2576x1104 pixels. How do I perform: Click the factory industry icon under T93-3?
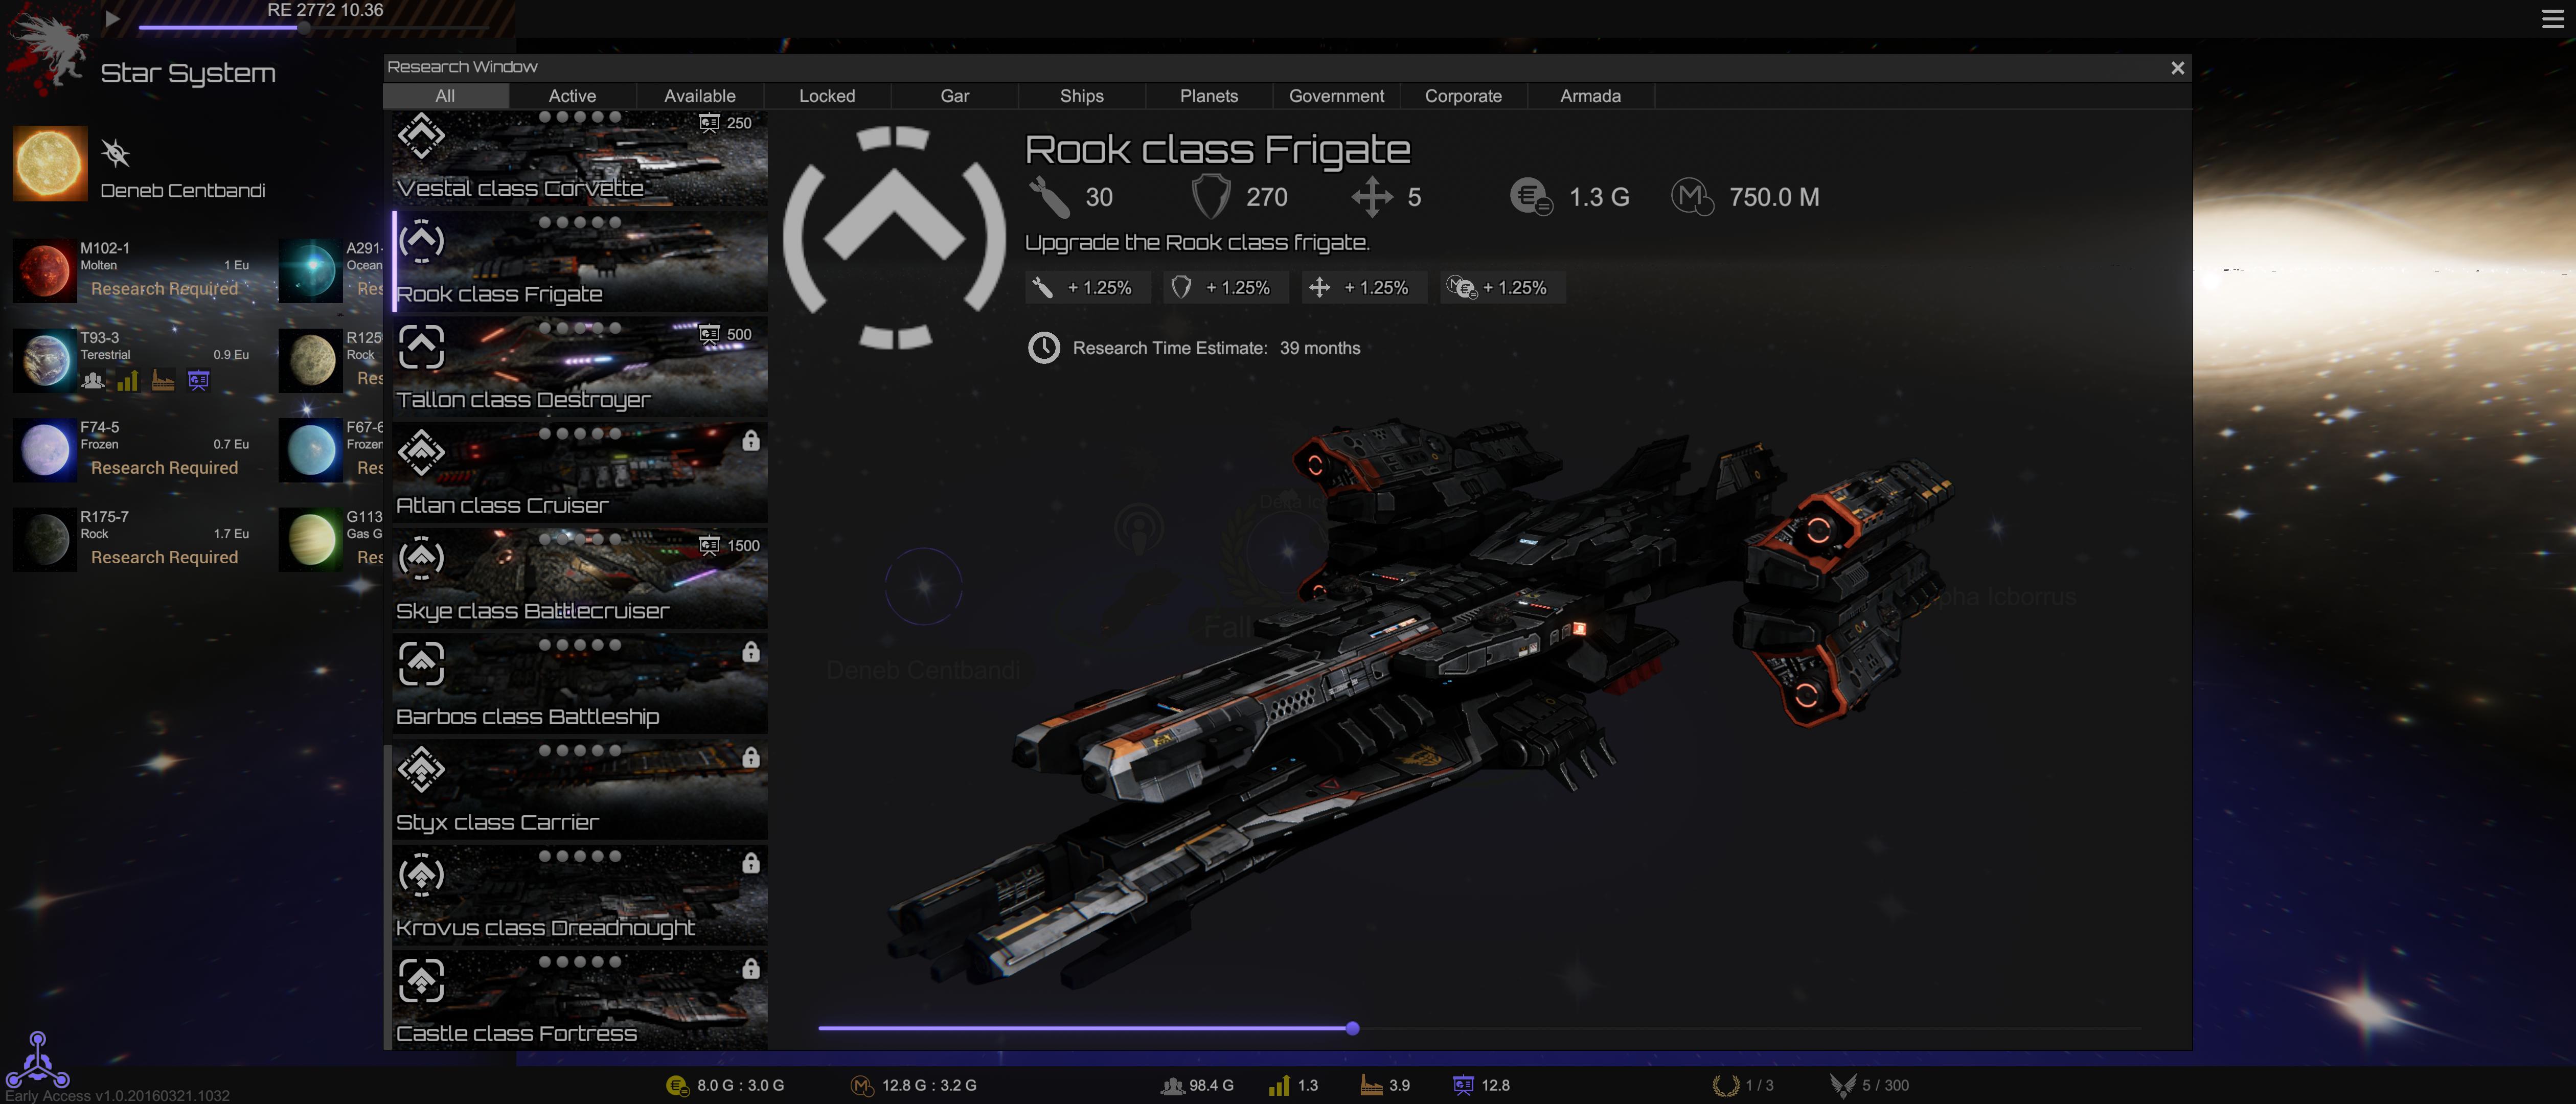[x=163, y=380]
